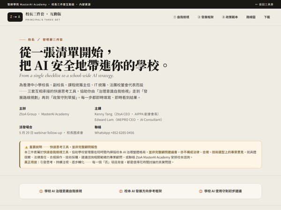Switch to tab ③ 學校 AI 使用守則初步建議
The width and height of the screenshot is (281, 210).
221,191
